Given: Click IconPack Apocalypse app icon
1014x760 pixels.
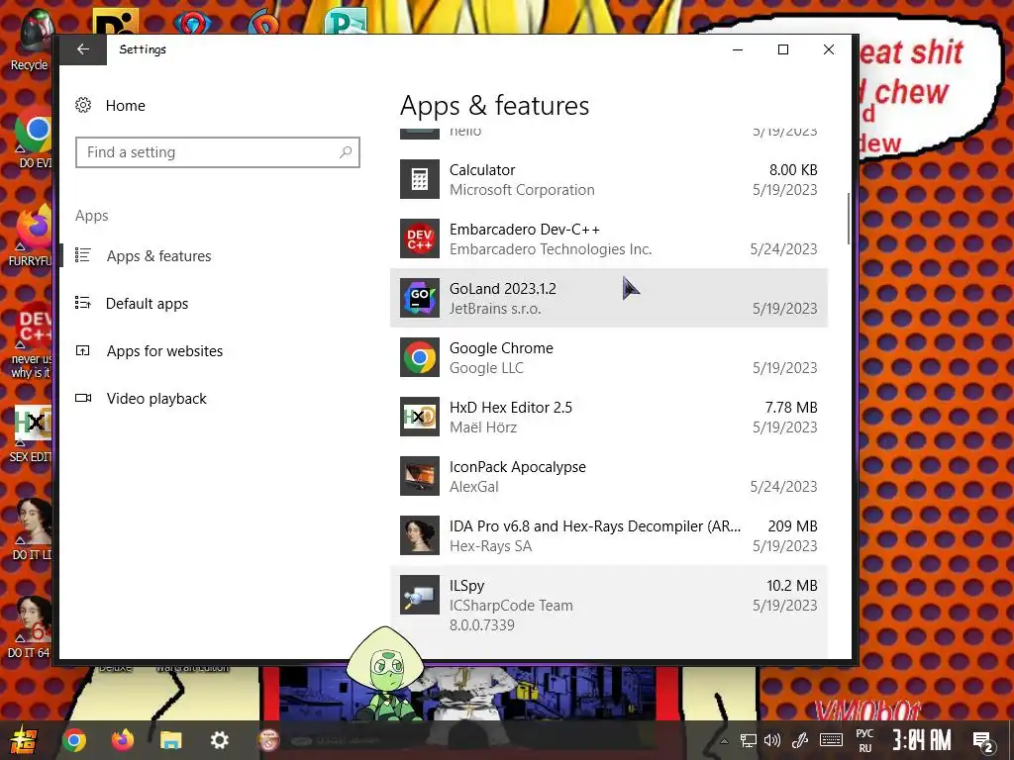Looking at the screenshot, I should coord(420,476).
